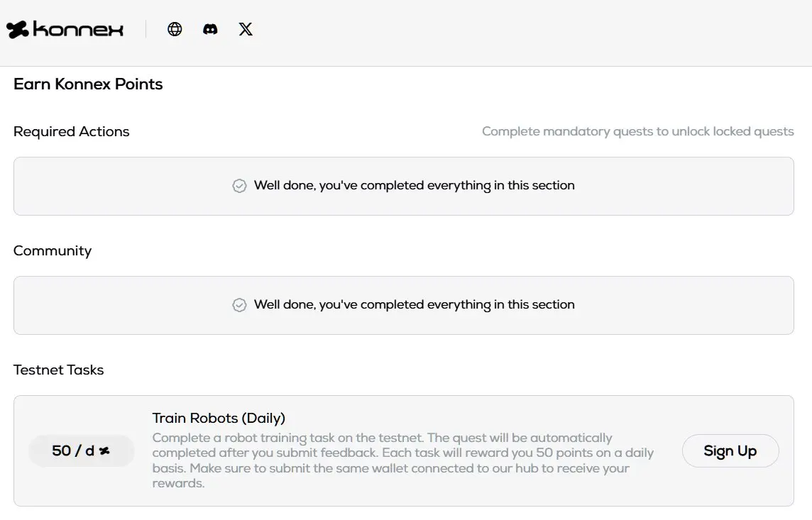Click the konnex wordmark text
812x520 pixels.
pyautogui.click(x=78, y=29)
